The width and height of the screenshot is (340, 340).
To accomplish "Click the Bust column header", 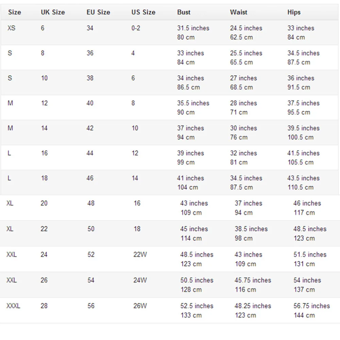I will pyautogui.click(x=184, y=13).
